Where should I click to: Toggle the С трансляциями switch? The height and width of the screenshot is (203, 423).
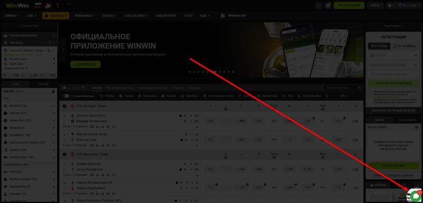click(67, 96)
